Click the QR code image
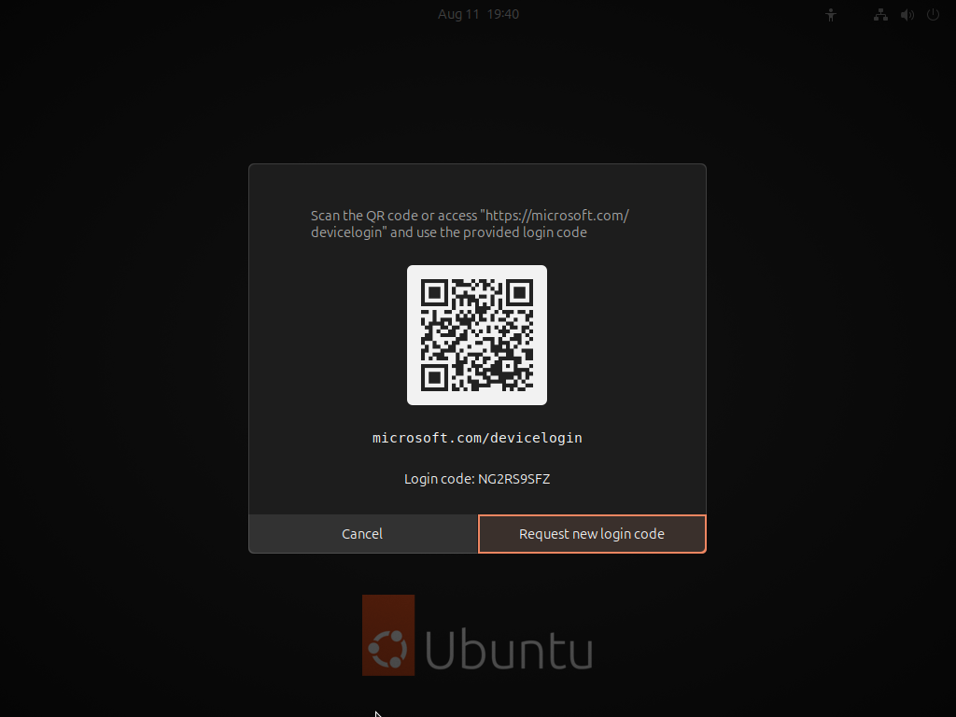The image size is (956, 717). 477,335
